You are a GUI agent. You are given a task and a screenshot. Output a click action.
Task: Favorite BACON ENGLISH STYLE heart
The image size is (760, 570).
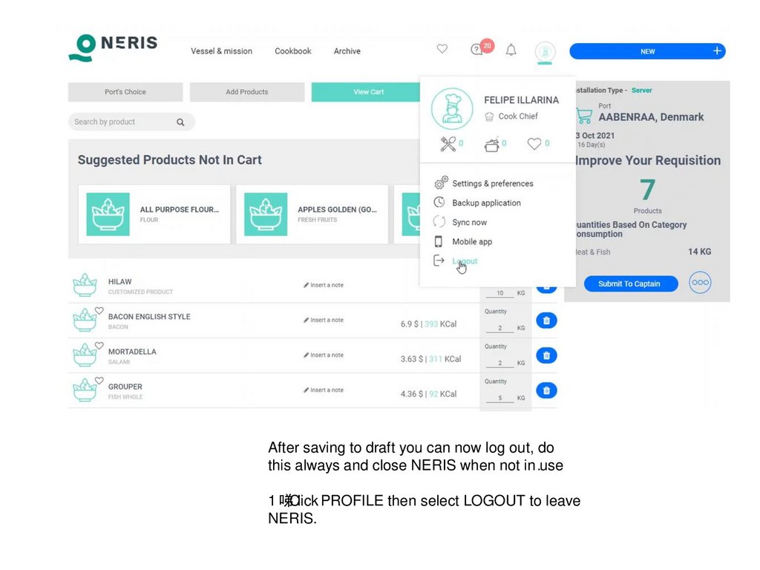coord(99,311)
